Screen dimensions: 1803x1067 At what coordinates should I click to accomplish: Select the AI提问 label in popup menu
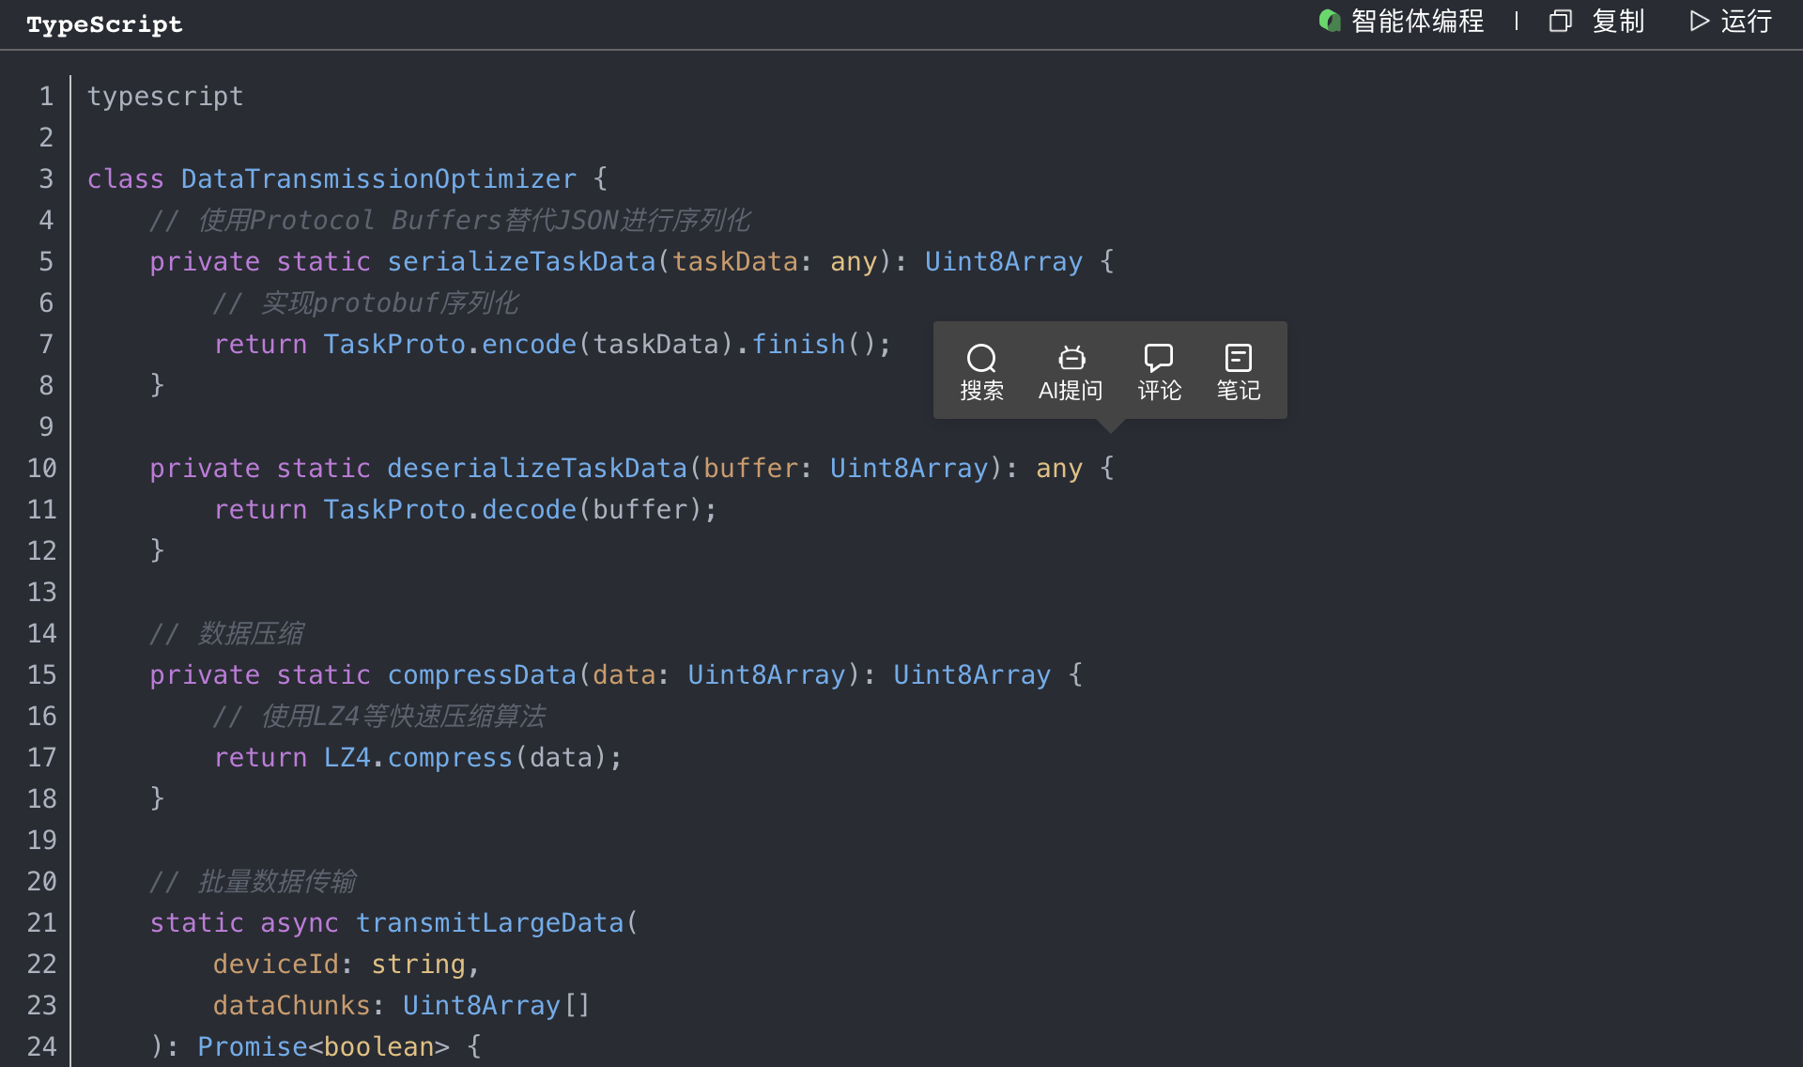pos(1071,391)
